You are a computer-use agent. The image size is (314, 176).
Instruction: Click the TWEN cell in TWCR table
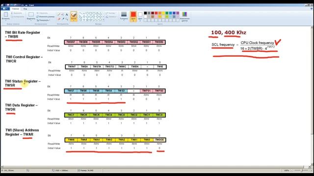click(x=135, y=66)
